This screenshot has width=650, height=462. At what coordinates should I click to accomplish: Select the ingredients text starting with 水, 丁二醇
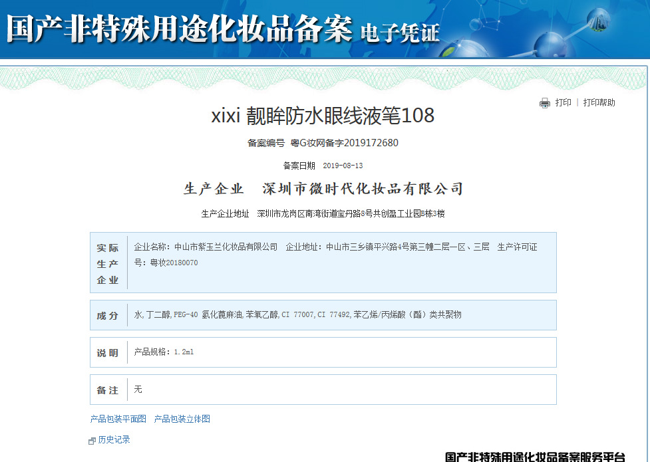pos(297,314)
